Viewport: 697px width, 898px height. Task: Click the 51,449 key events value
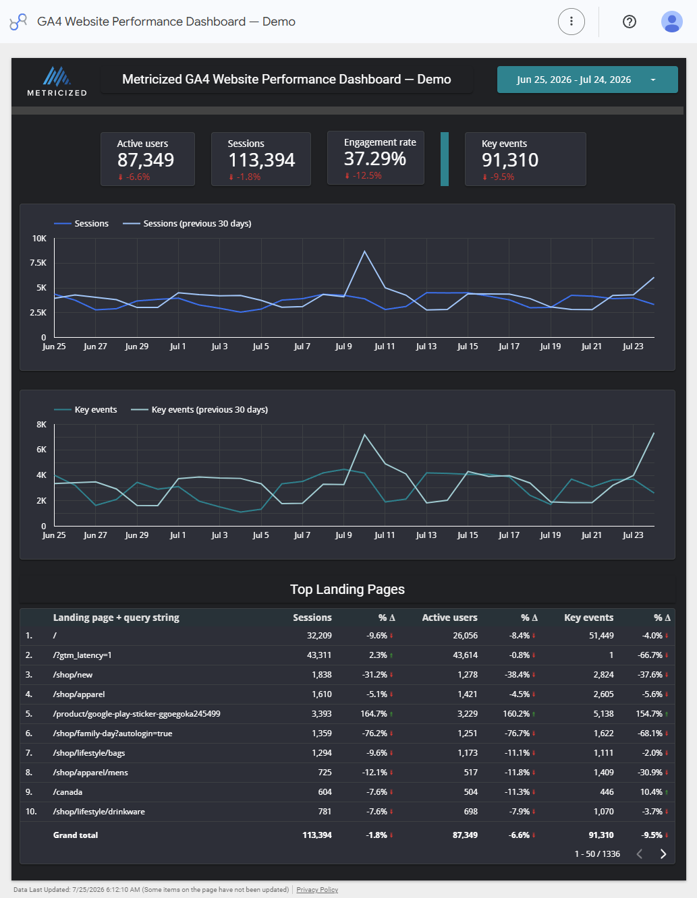601,636
